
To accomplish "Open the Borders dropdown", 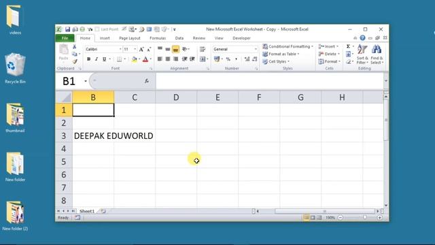I will (125, 59).
